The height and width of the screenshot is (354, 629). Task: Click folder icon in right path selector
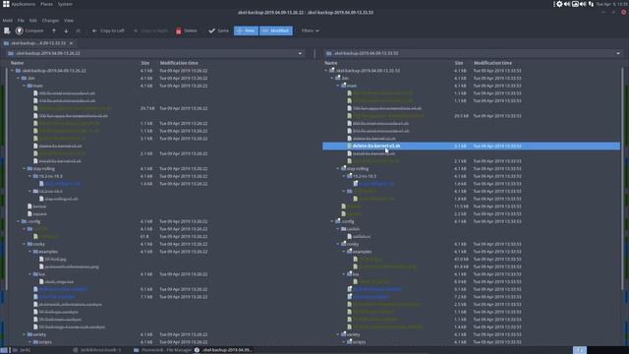coord(329,53)
